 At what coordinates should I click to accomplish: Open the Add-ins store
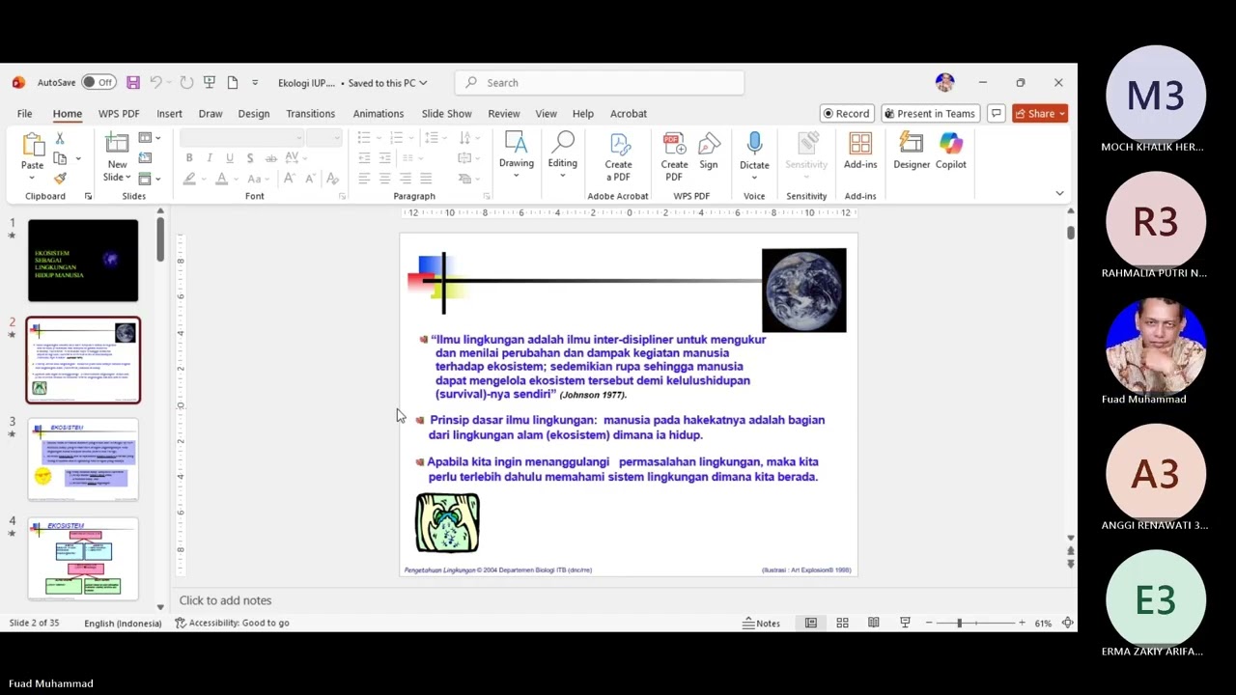click(860, 152)
